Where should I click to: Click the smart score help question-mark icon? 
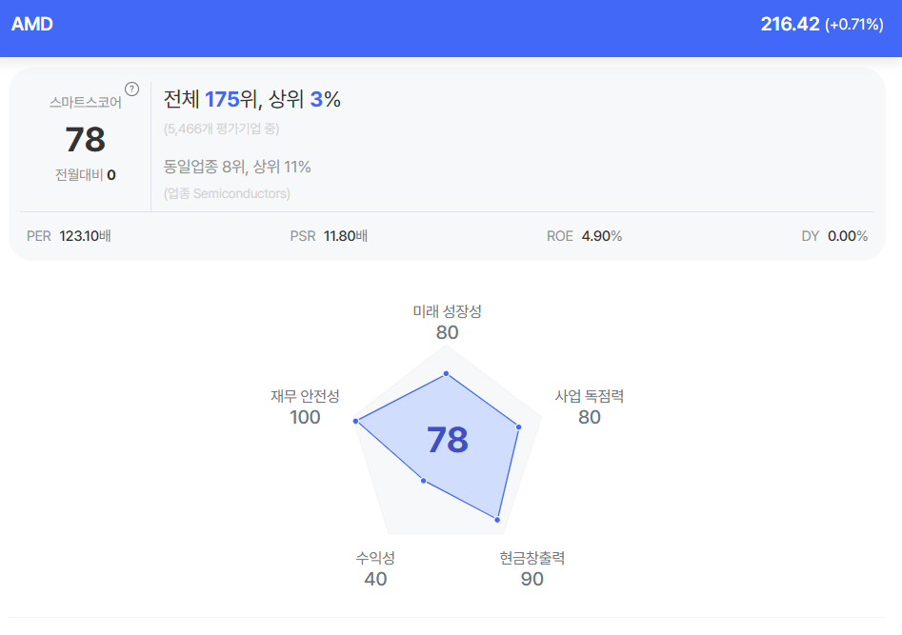pyautogui.click(x=132, y=89)
